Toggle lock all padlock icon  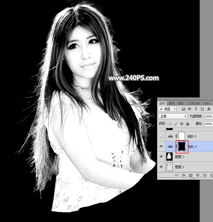pyautogui.click(x=188, y=124)
